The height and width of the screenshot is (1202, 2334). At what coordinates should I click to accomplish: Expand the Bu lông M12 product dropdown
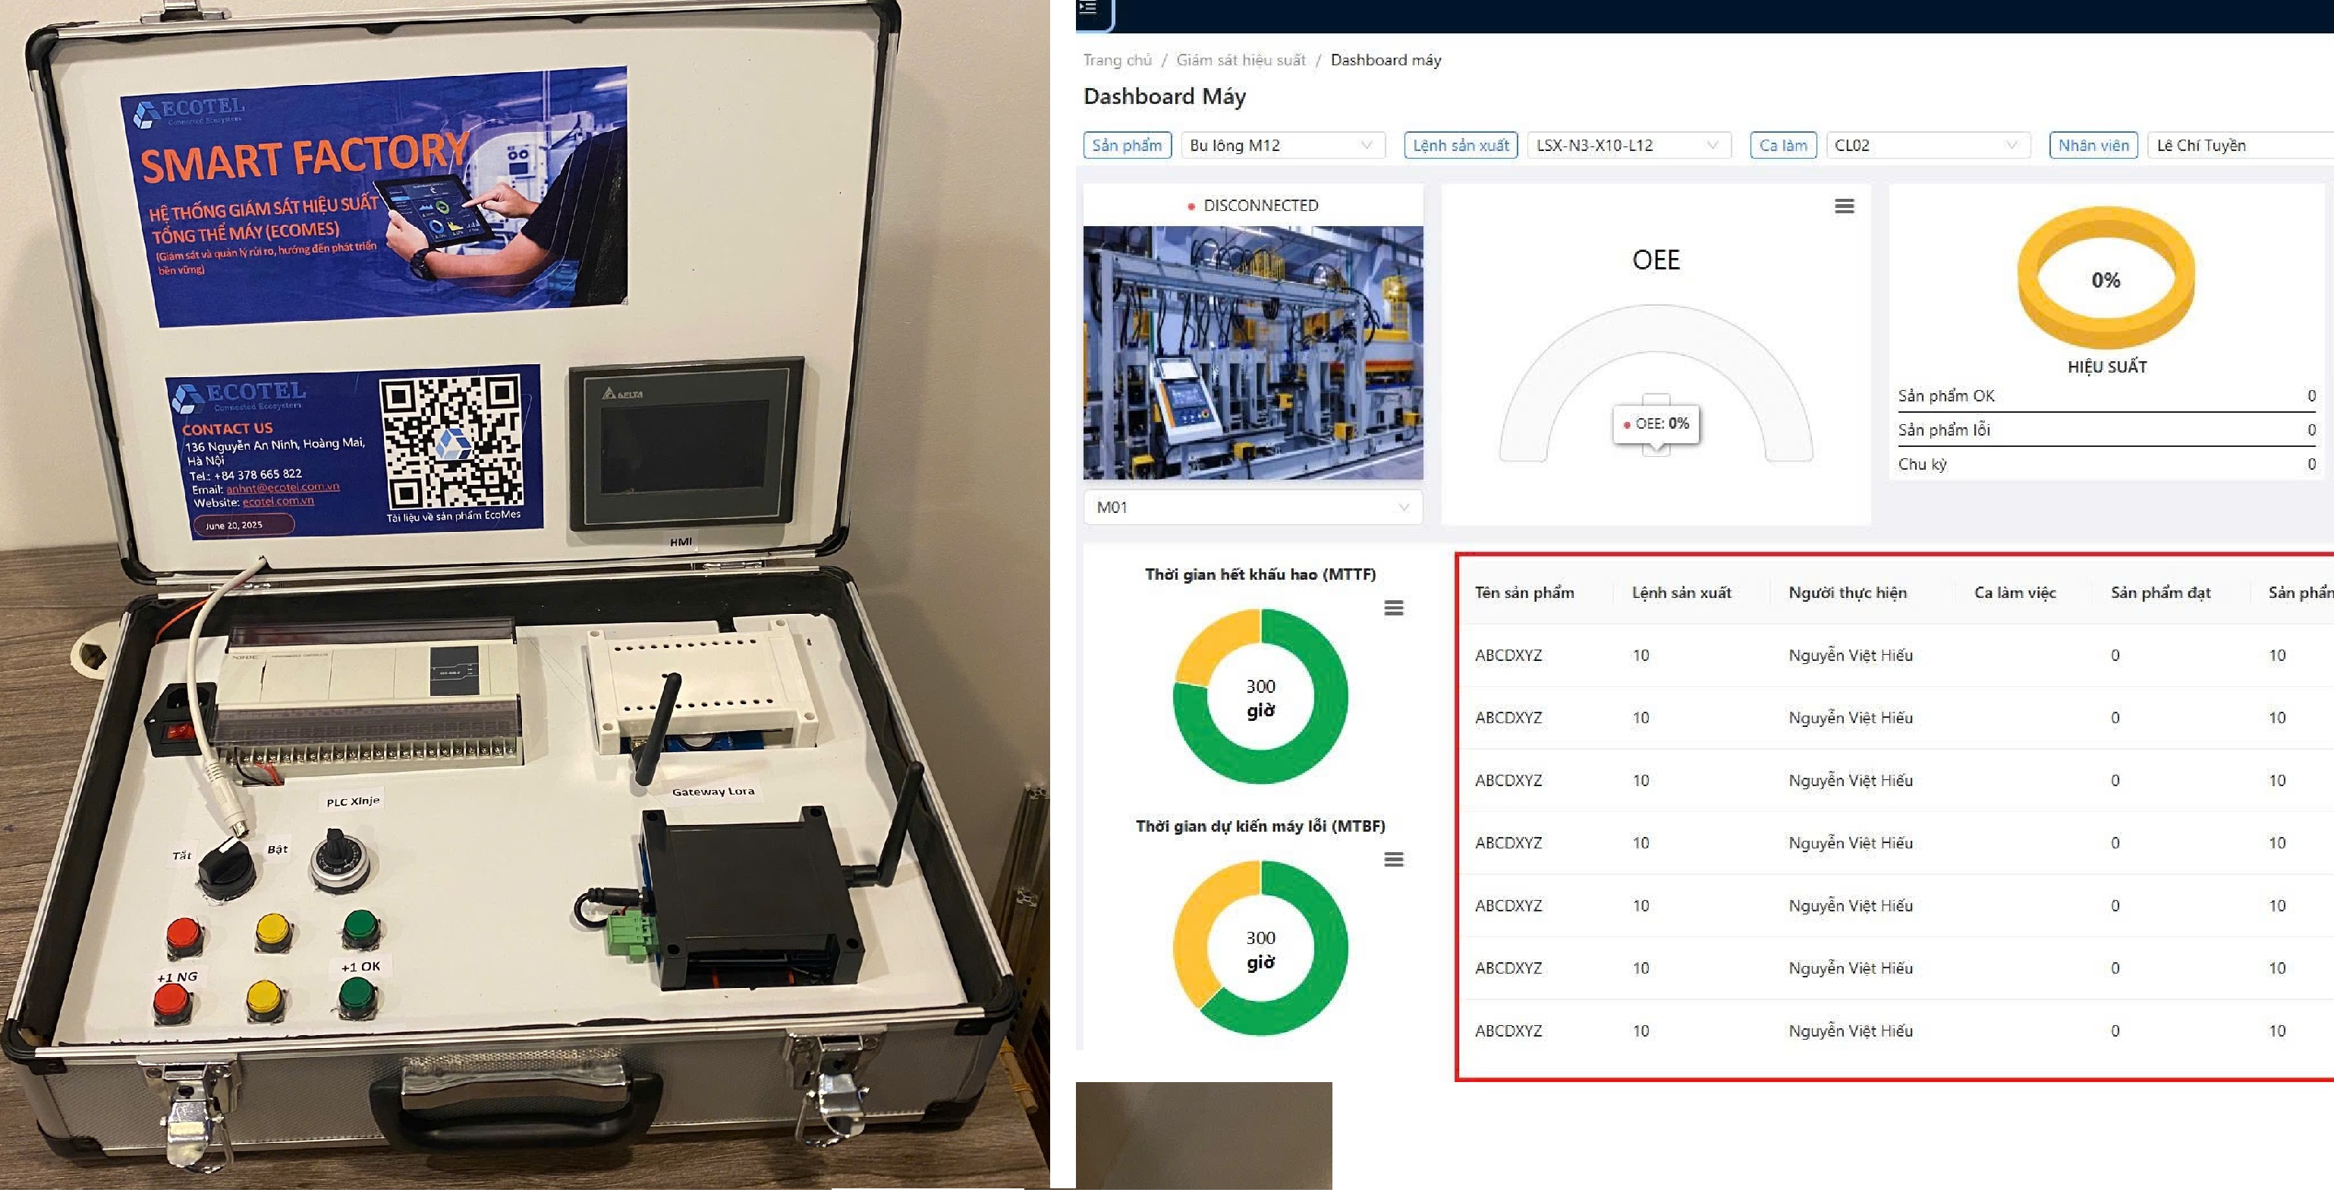pos(1282,145)
